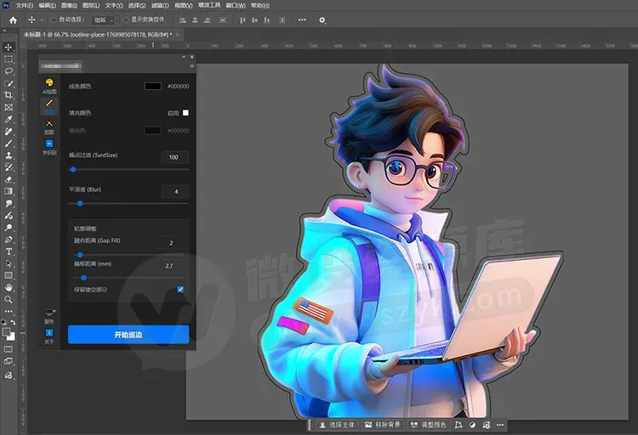Select the Frame tool
This screenshot has width=638, height=435.
click(9, 107)
